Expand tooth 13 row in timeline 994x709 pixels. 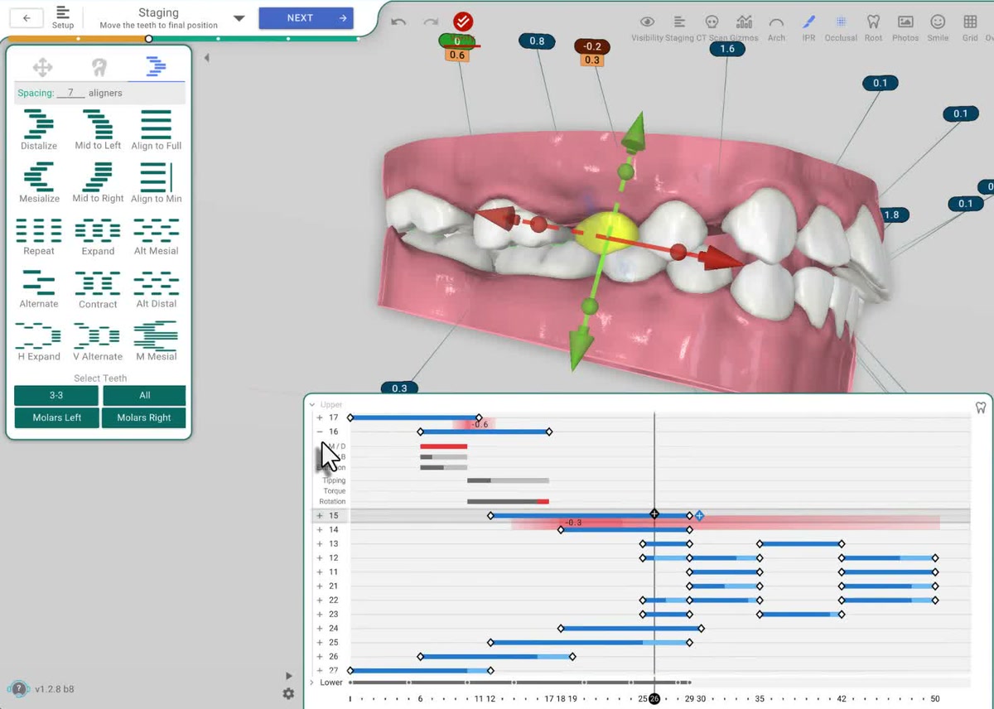pyautogui.click(x=320, y=544)
